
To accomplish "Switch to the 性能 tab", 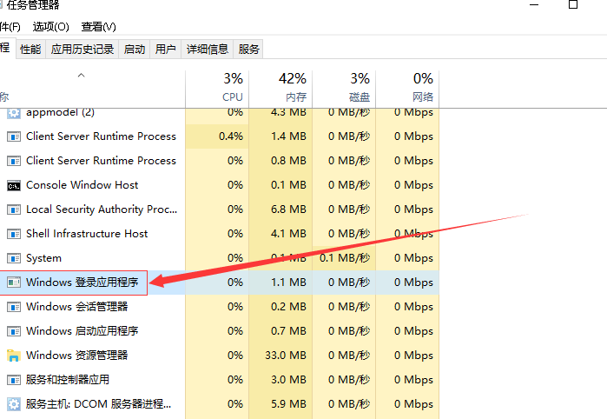I will 30,50.
